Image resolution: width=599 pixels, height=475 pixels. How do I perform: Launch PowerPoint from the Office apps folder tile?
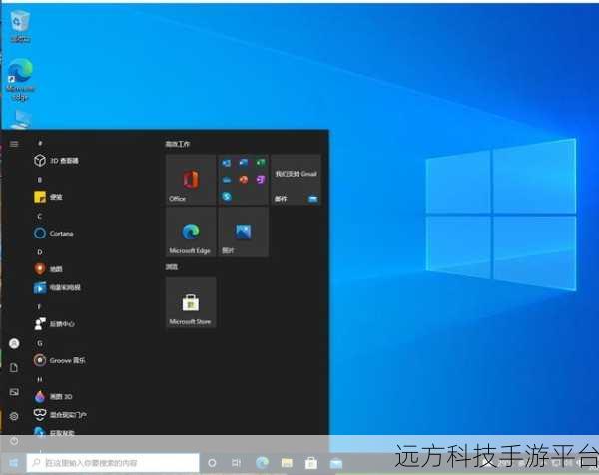click(x=244, y=180)
